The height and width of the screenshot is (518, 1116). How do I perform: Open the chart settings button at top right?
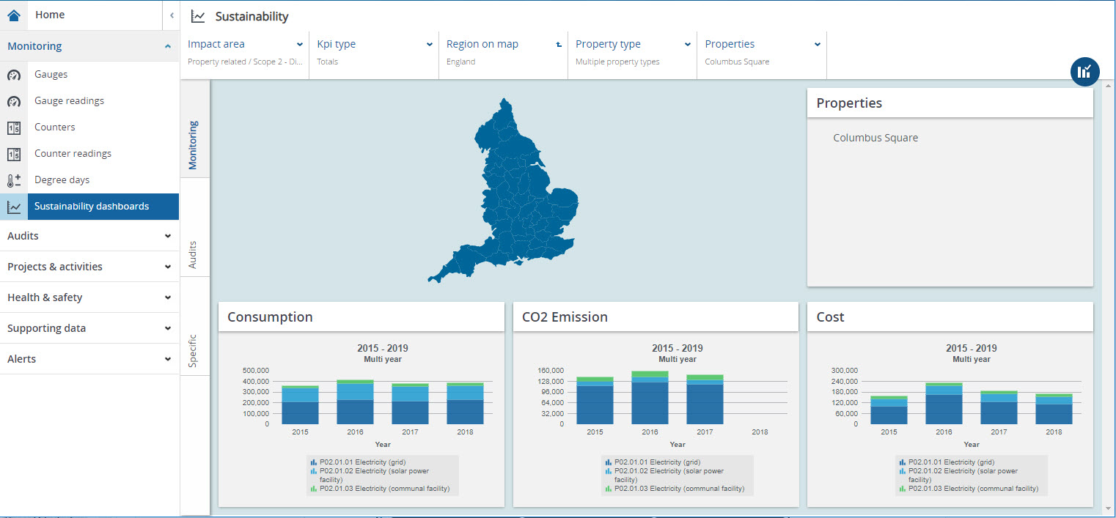(1084, 72)
